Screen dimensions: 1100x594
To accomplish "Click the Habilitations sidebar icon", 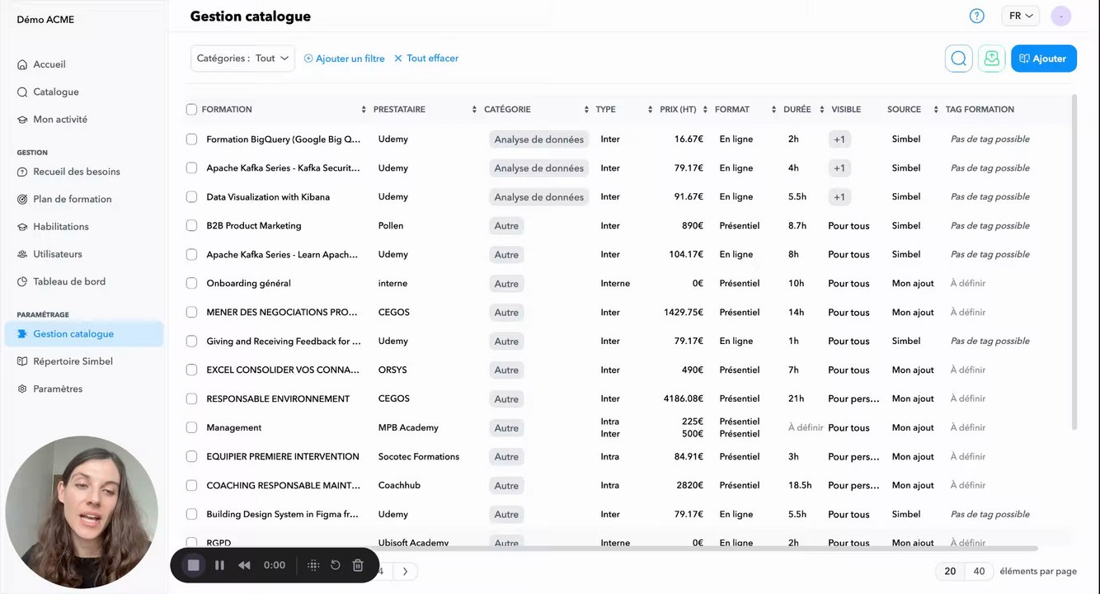I will [23, 227].
